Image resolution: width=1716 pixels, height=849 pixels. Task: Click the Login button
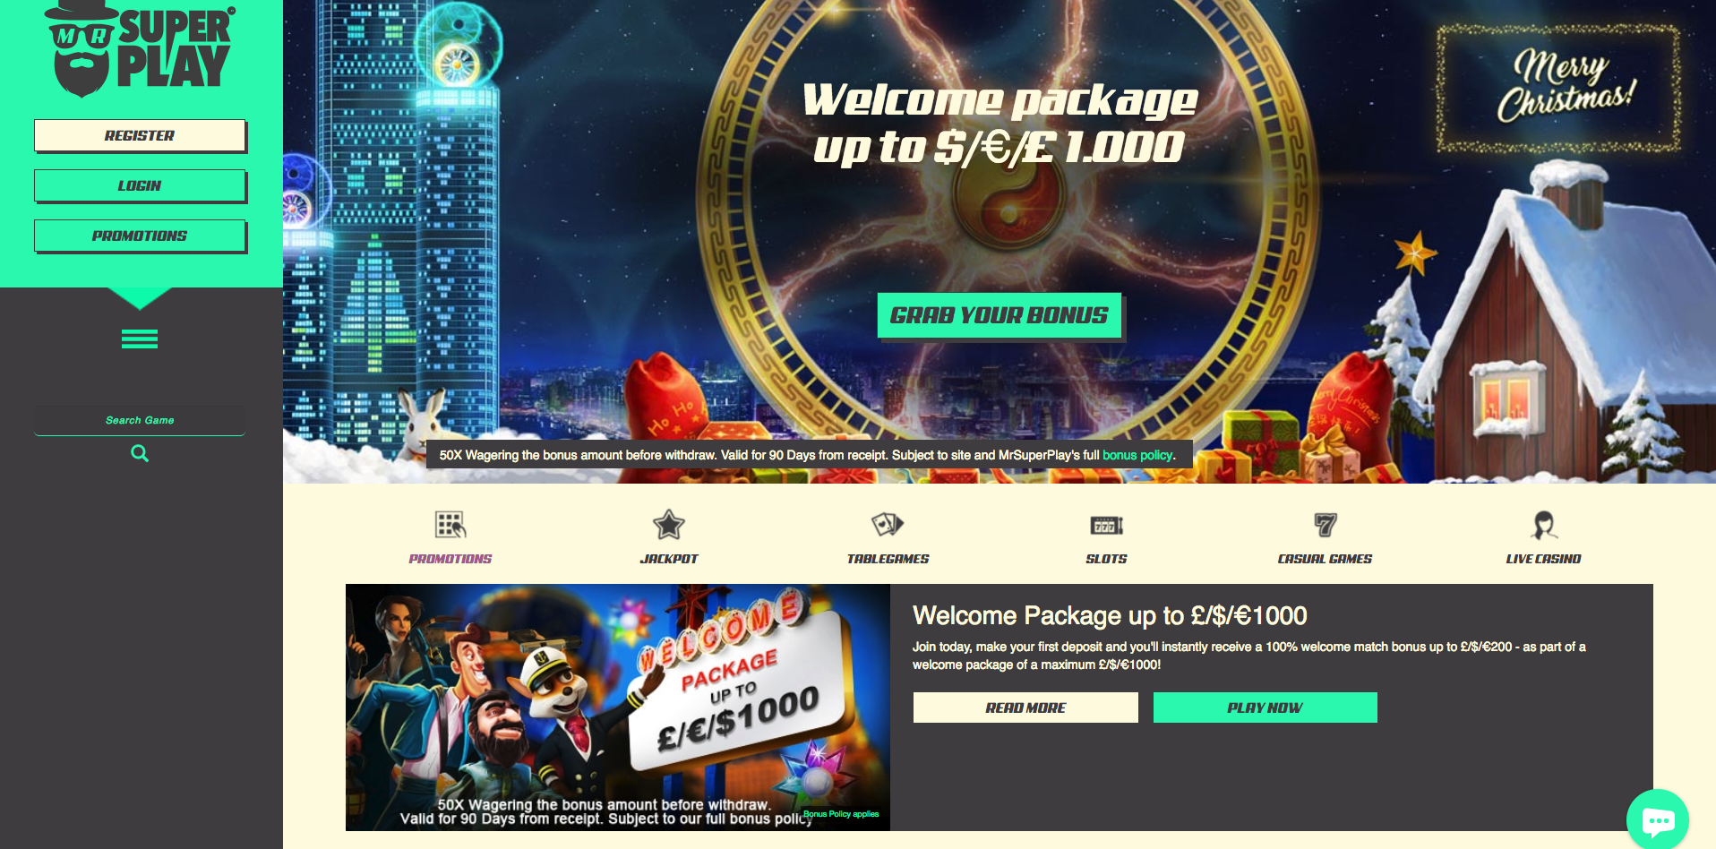(140, 185)
